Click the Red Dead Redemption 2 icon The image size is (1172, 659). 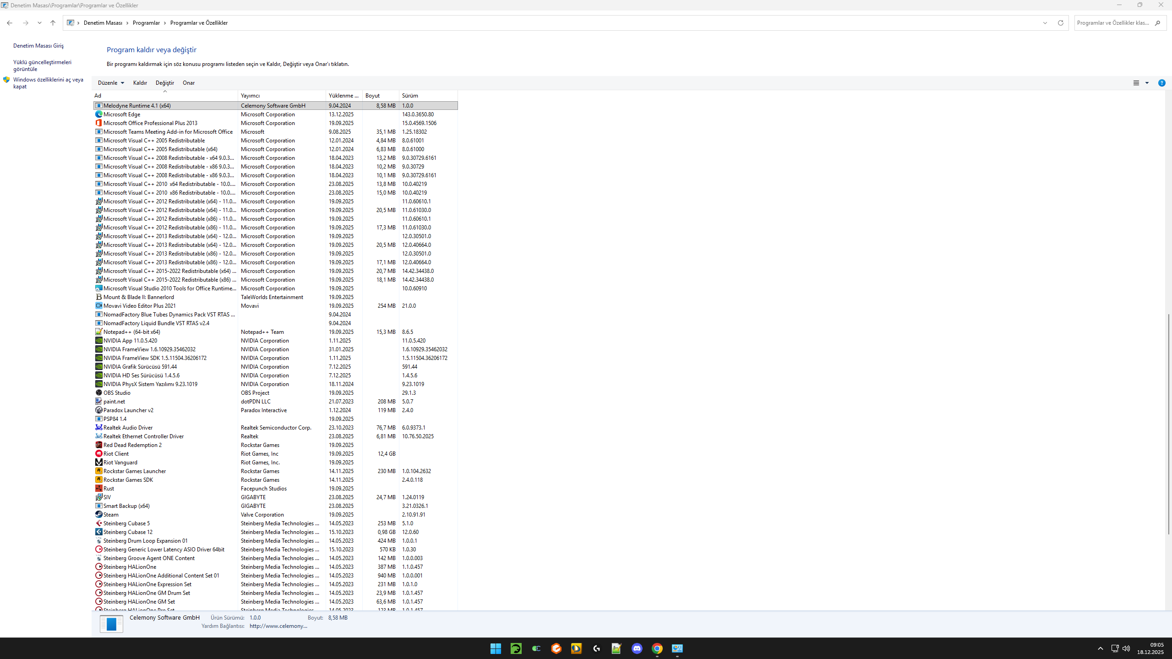[x=98, y=445]
